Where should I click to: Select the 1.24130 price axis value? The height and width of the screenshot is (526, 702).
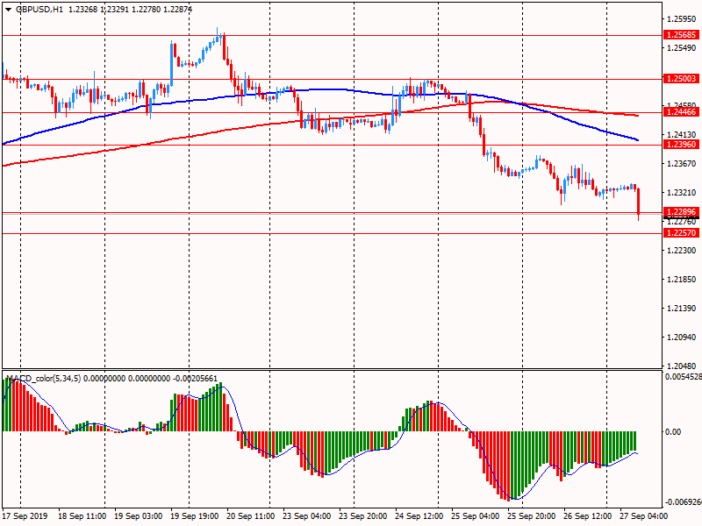pyautogui.click(x=682, y=135)
